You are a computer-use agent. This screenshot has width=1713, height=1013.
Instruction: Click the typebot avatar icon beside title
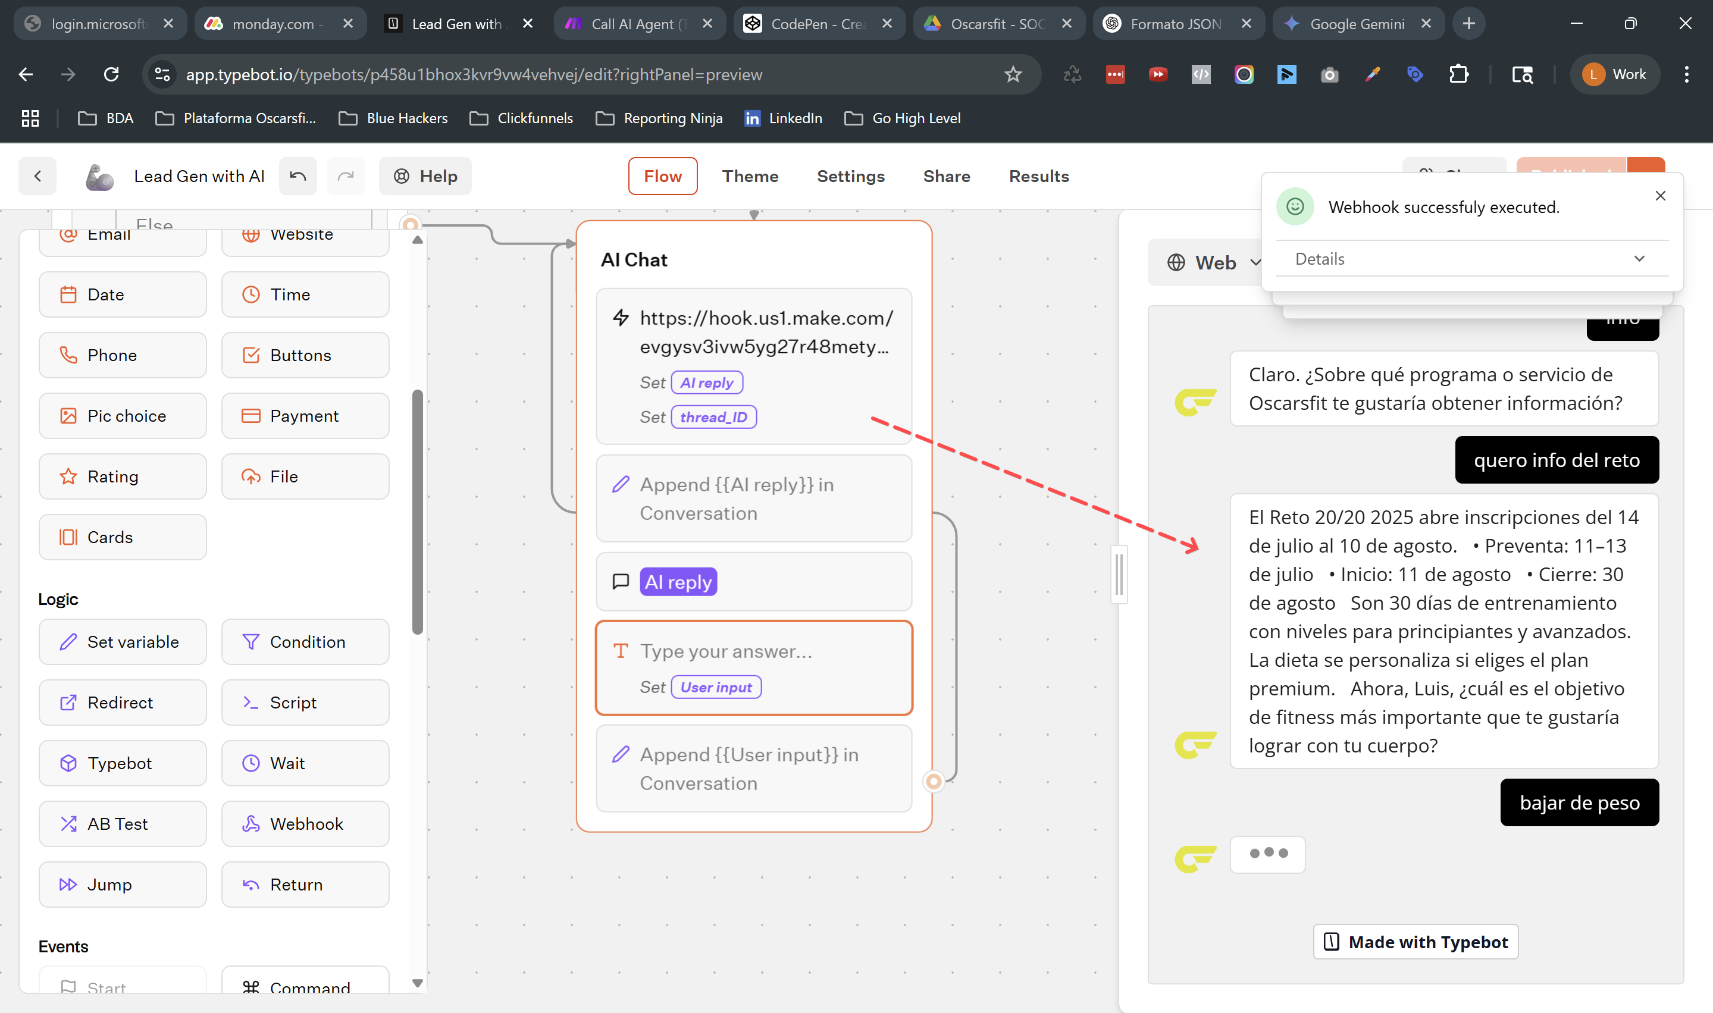coord(100,176)
